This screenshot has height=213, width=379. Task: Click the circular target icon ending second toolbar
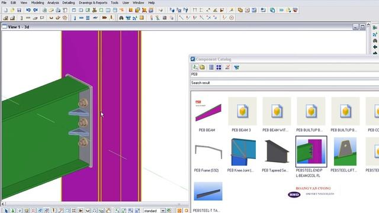(232, 18)
